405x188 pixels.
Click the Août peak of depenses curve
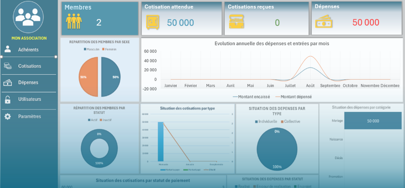[x=310, y=56]
